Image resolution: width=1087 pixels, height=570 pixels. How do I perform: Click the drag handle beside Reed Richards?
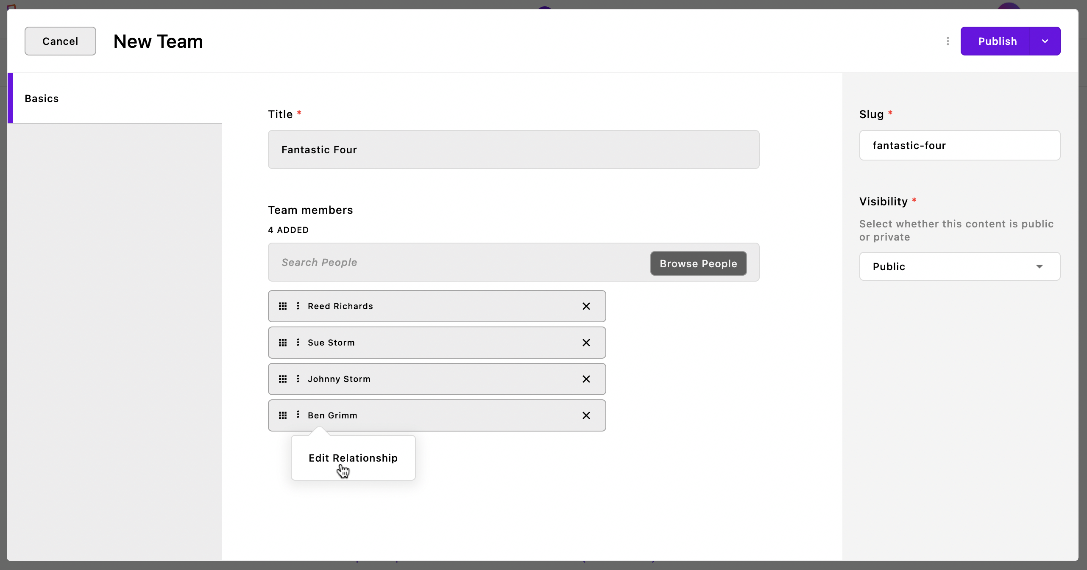(283, 306)
